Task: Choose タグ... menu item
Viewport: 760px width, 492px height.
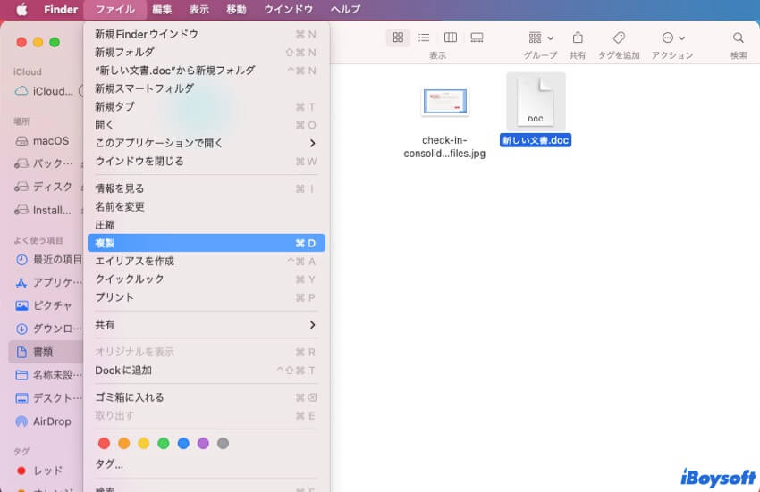Action: 206,464
